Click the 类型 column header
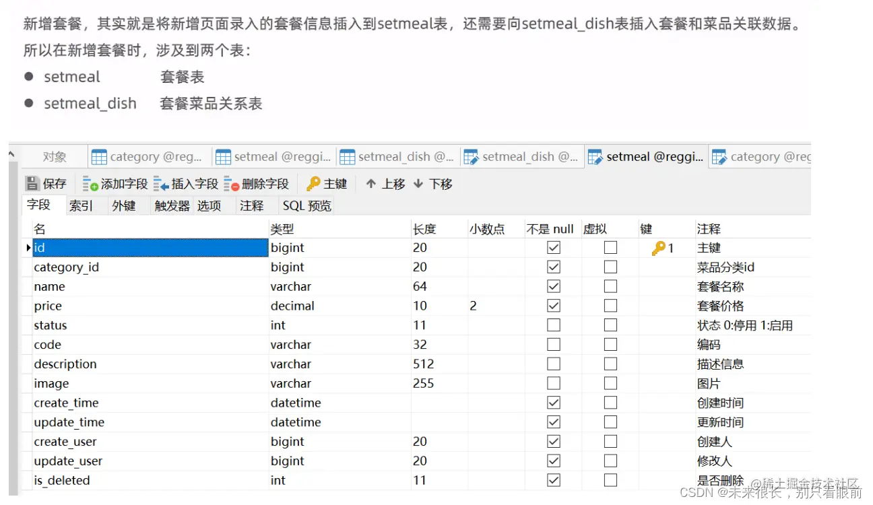 click(x=339, y=229)
